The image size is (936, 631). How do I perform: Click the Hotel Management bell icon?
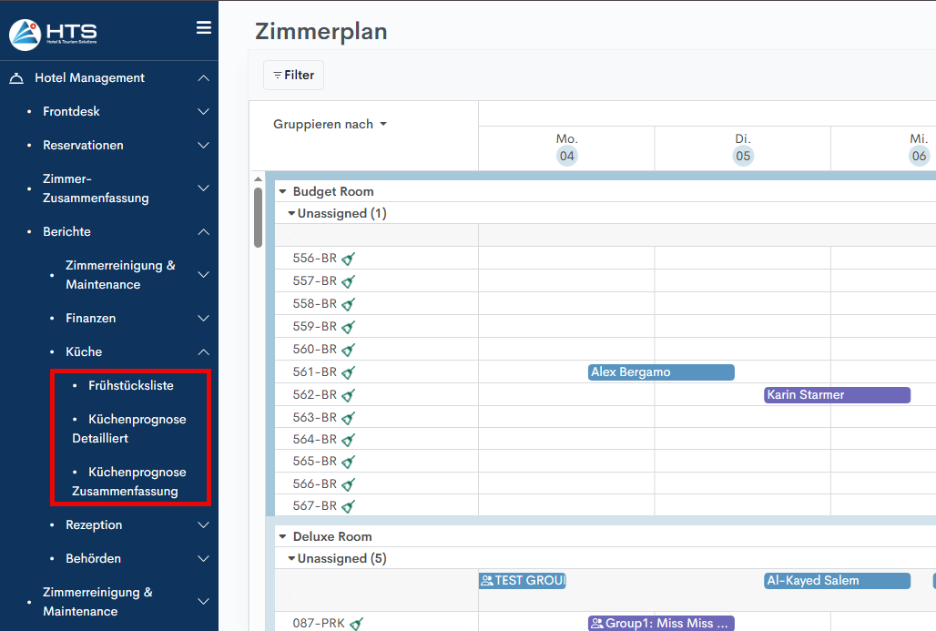coord(16,78)
